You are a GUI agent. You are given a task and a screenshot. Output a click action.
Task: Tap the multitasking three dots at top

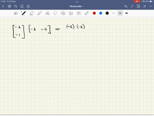point(77,2)
